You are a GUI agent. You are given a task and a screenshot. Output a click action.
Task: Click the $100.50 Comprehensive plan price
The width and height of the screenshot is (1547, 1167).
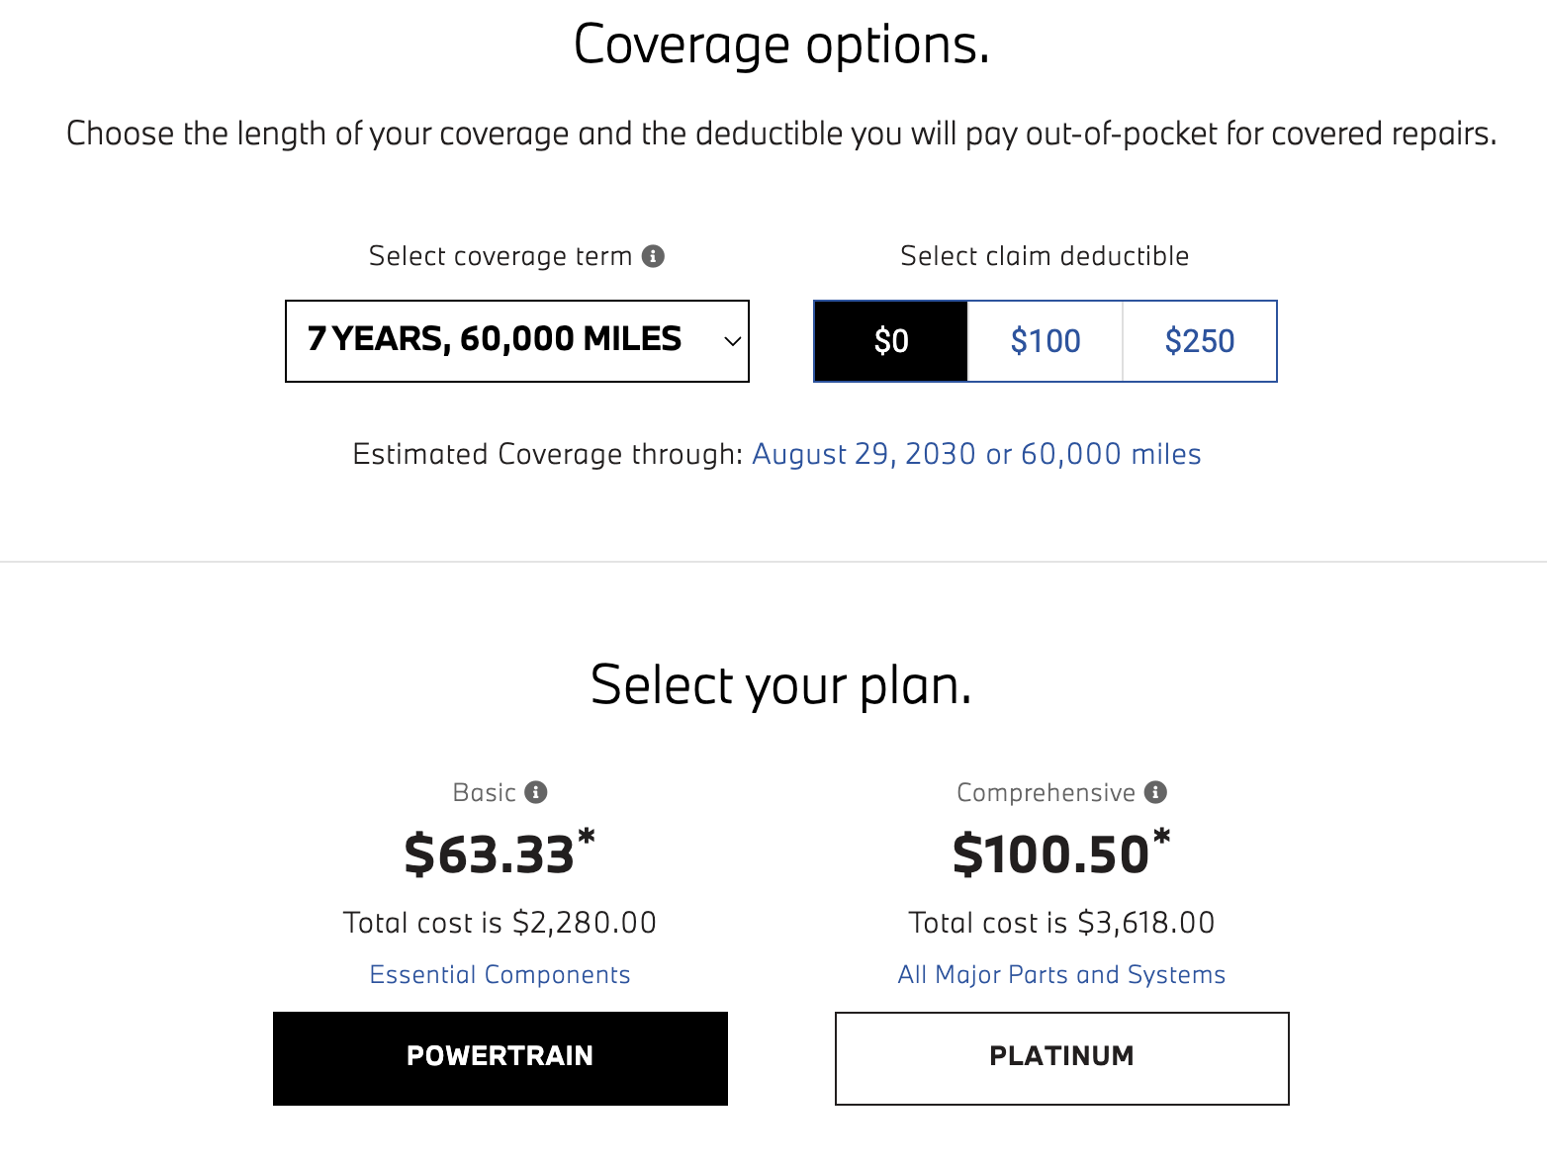pyautogui.click(x=1051, y=854)
